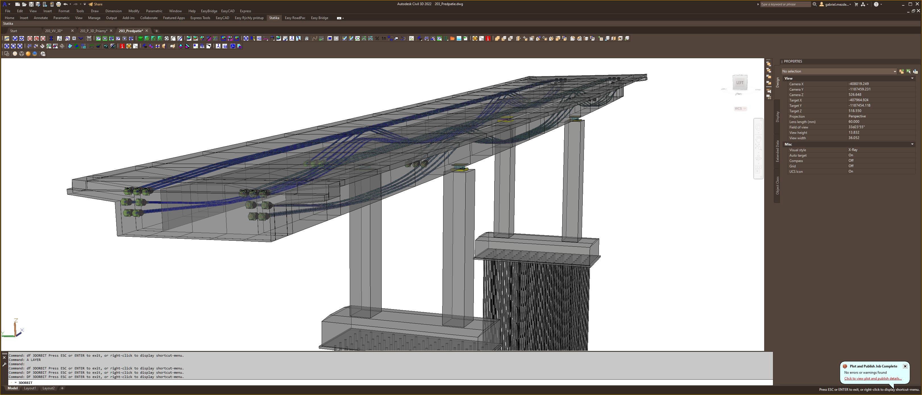Click the 1:n scale toolbar icon
Image resolution: width=922 pixels, height=395 pixels.
384,39
